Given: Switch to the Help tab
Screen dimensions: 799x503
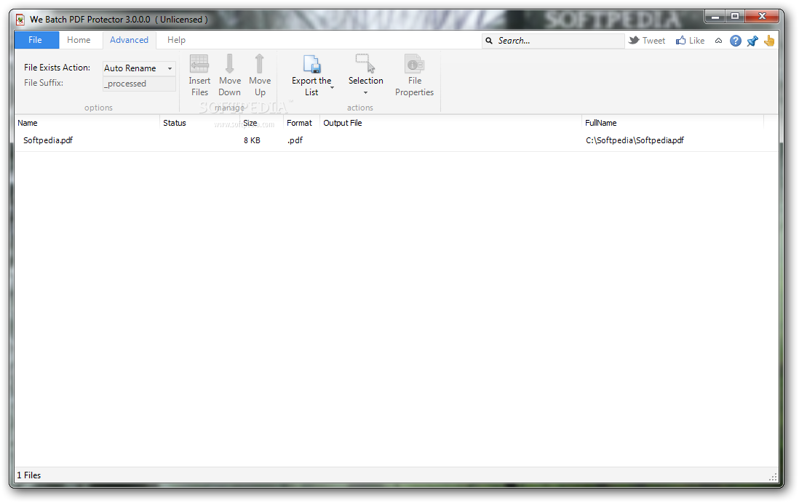Looking at the screenshot, I should (x=176, y=40).
